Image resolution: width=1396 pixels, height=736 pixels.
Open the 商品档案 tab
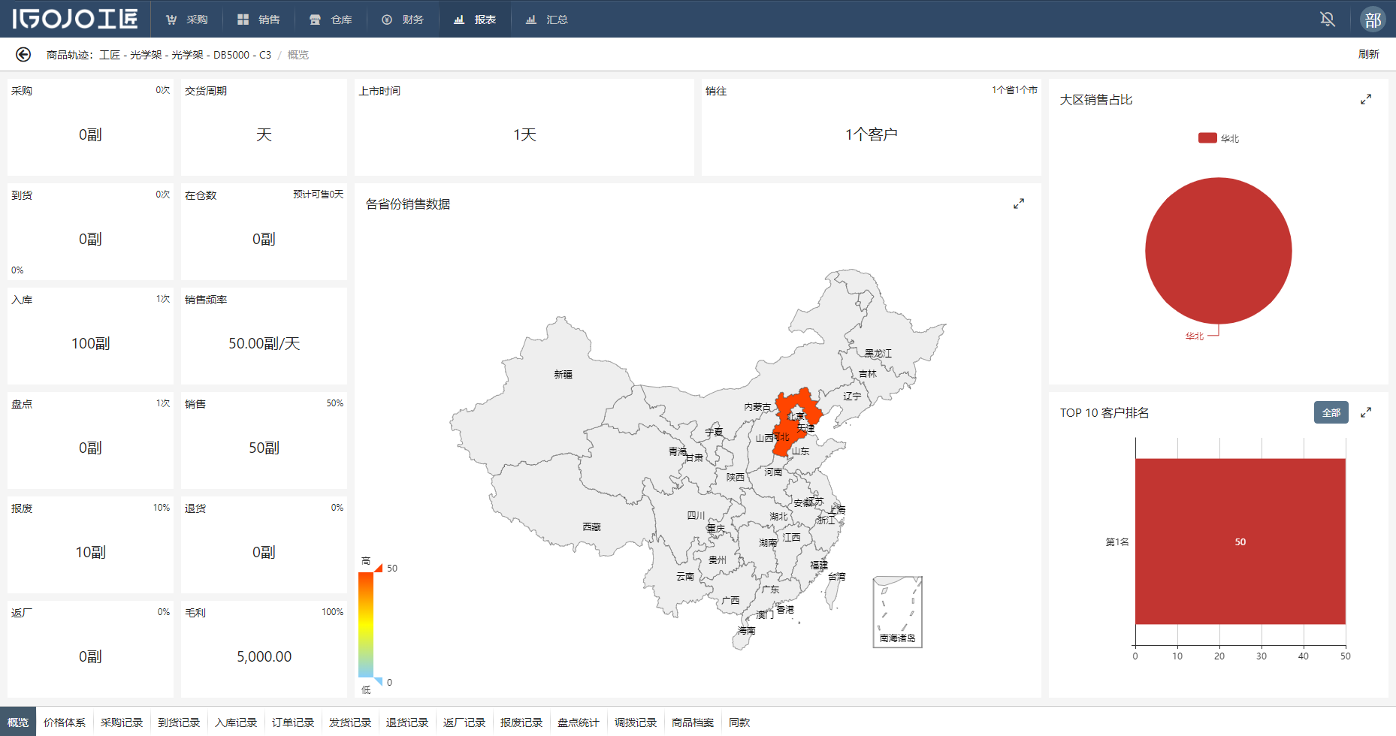pos(693,722)
